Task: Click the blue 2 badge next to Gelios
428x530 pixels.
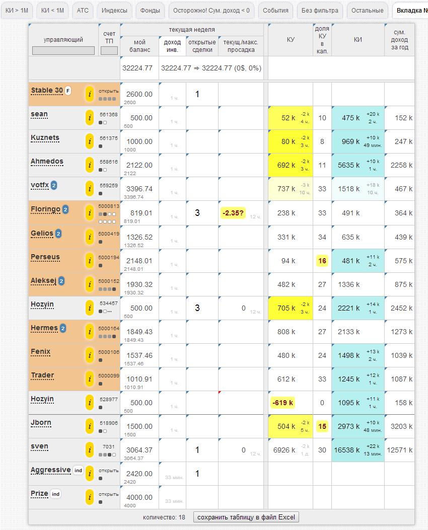Action: tap(58, 234)
